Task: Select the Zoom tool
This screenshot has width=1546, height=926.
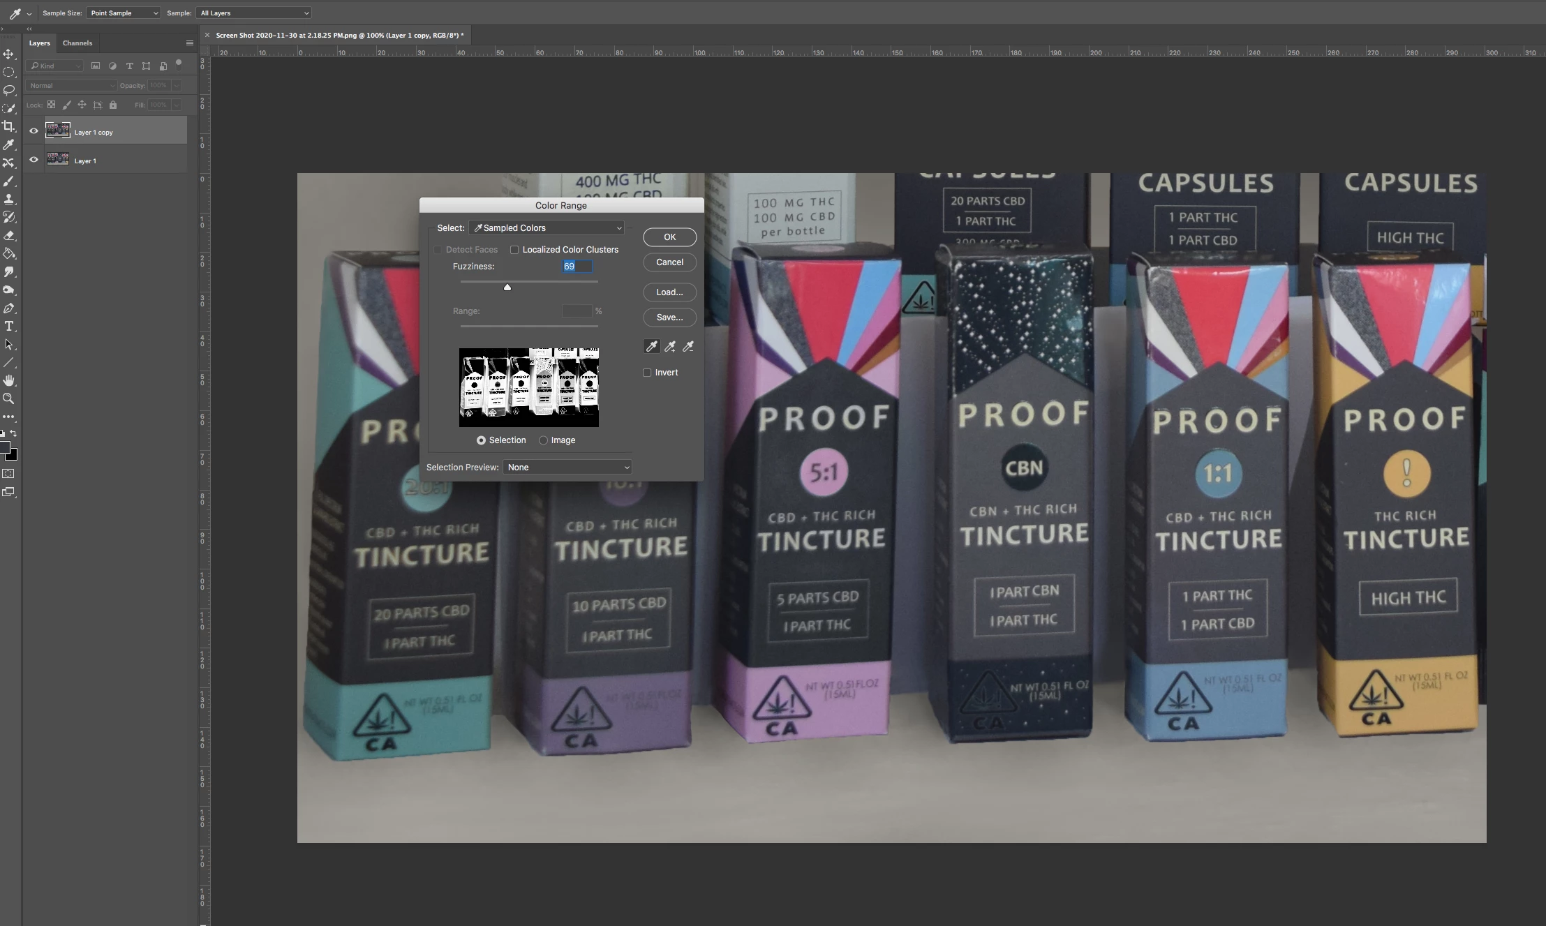Action: (x=8, y=398)
